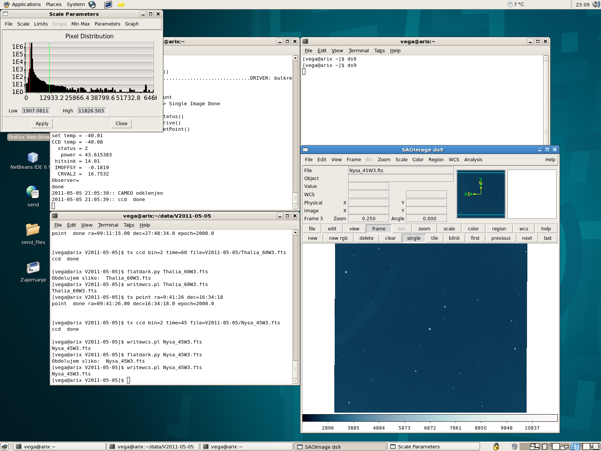Select the send desktop icon
601x451 pixels.
click(33, 196)
